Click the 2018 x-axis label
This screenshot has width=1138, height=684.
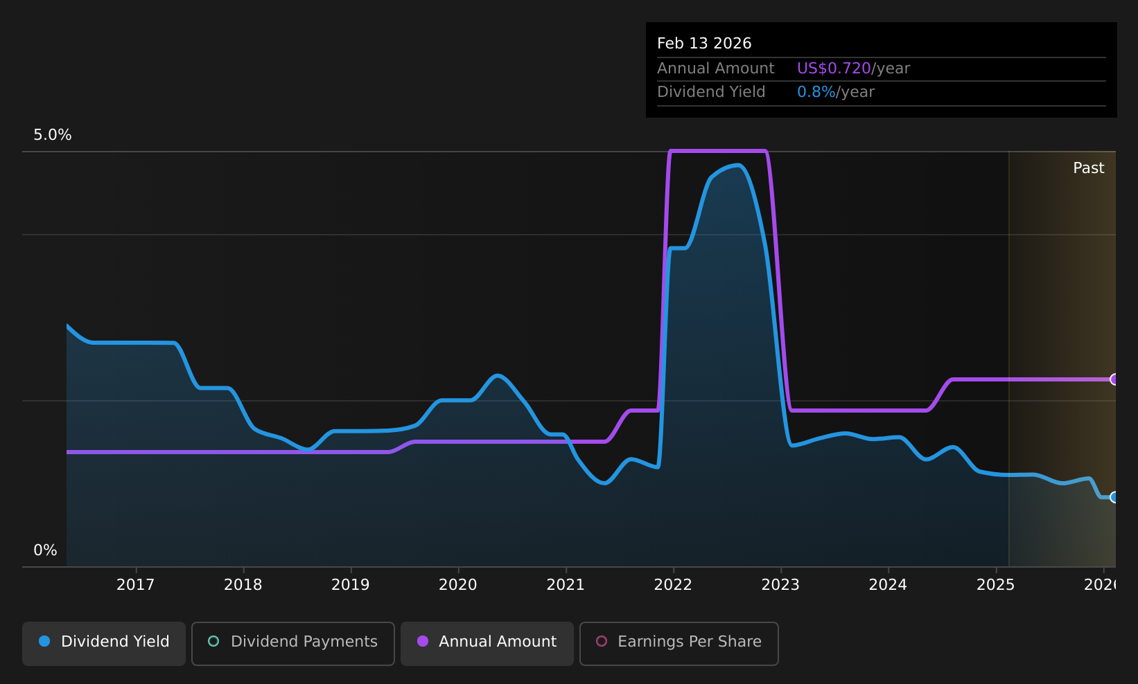[243, 585]
